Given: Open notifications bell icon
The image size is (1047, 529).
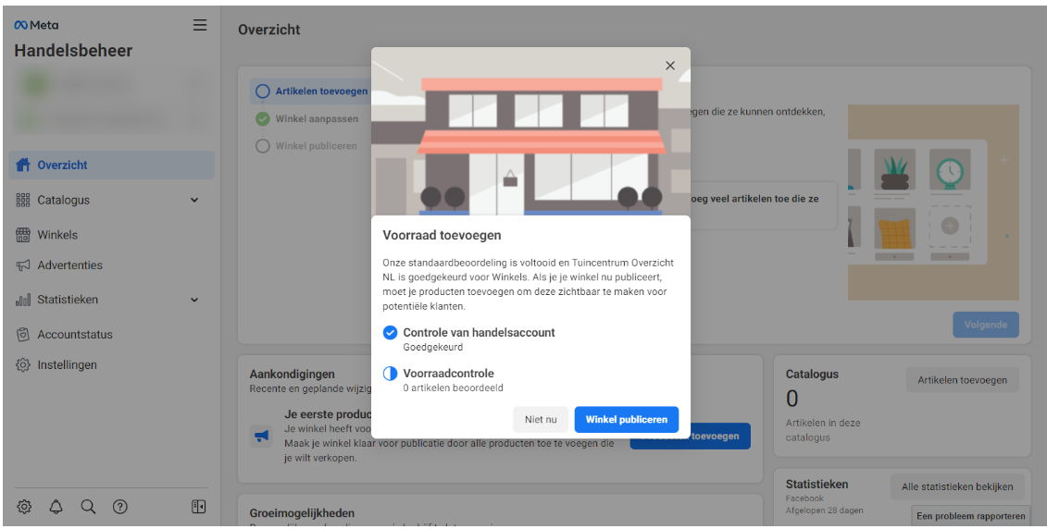Looking at the screenshot, I should coord(56,506).
